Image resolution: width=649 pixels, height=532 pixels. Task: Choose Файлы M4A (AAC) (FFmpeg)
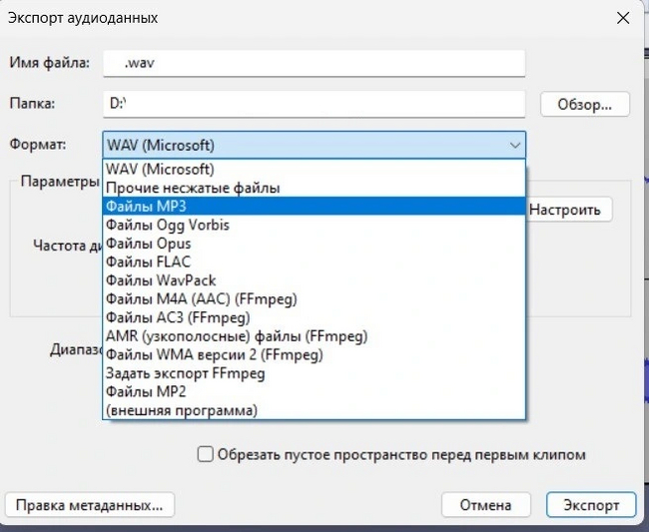pyautogui.click(x=202, y=298)
